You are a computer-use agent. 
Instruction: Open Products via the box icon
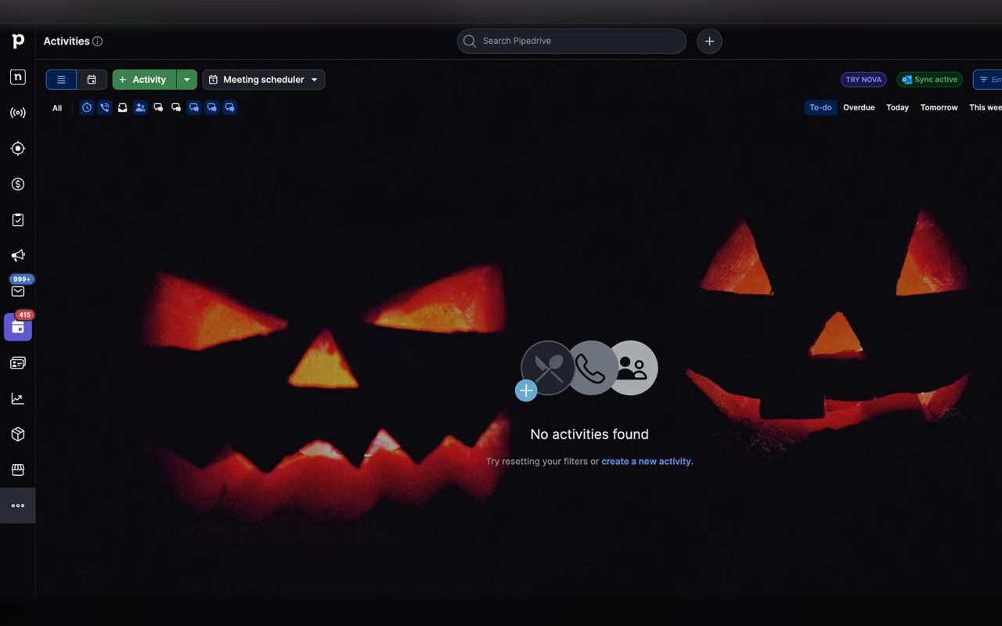tap(18, 434)
